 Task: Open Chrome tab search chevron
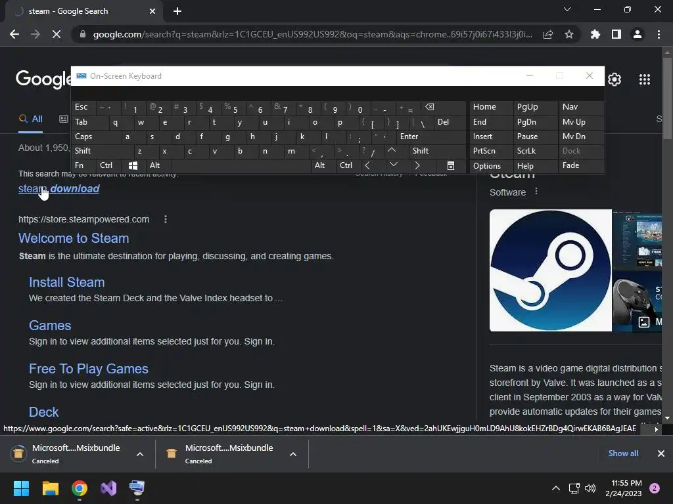[x=567, y=9]
